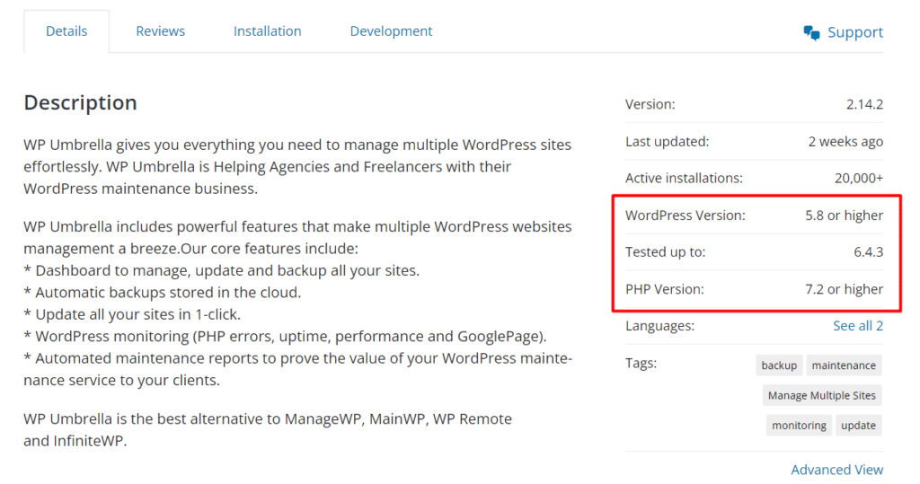Viewport: 920px width, 484px height.
Task: Click '5.8 or higher' WordPress version value
Action: (844, 216)
